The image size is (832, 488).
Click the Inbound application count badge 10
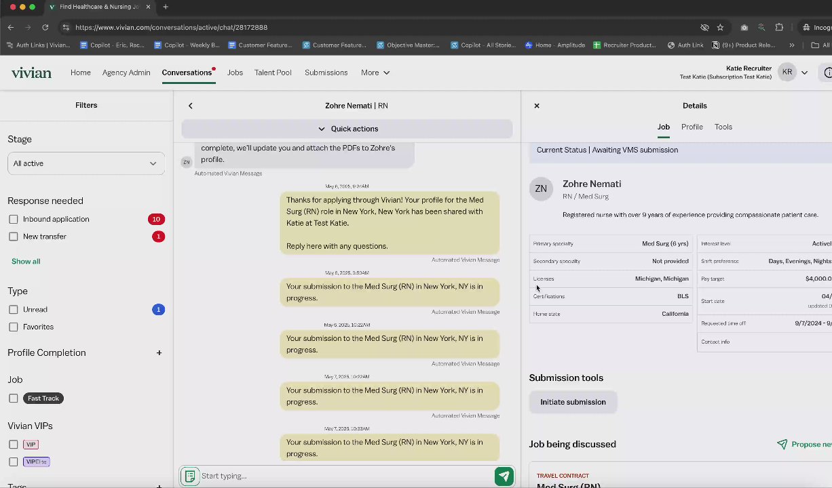click(x=156, y=219)
